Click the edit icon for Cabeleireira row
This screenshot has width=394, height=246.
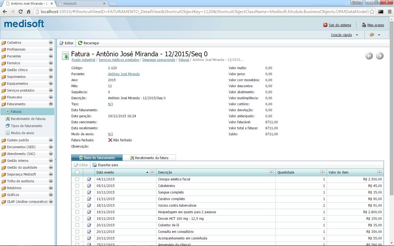[x=89, y=186]
